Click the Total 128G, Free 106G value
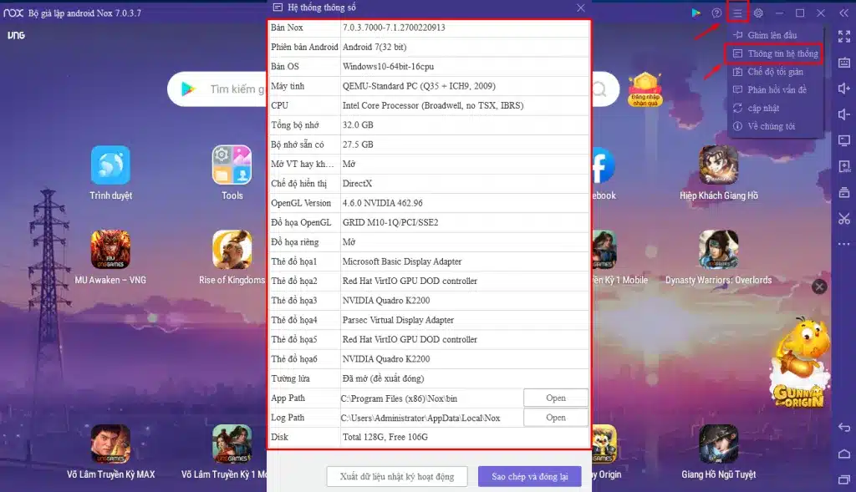The image size is (856, 492). coord(385,437)
